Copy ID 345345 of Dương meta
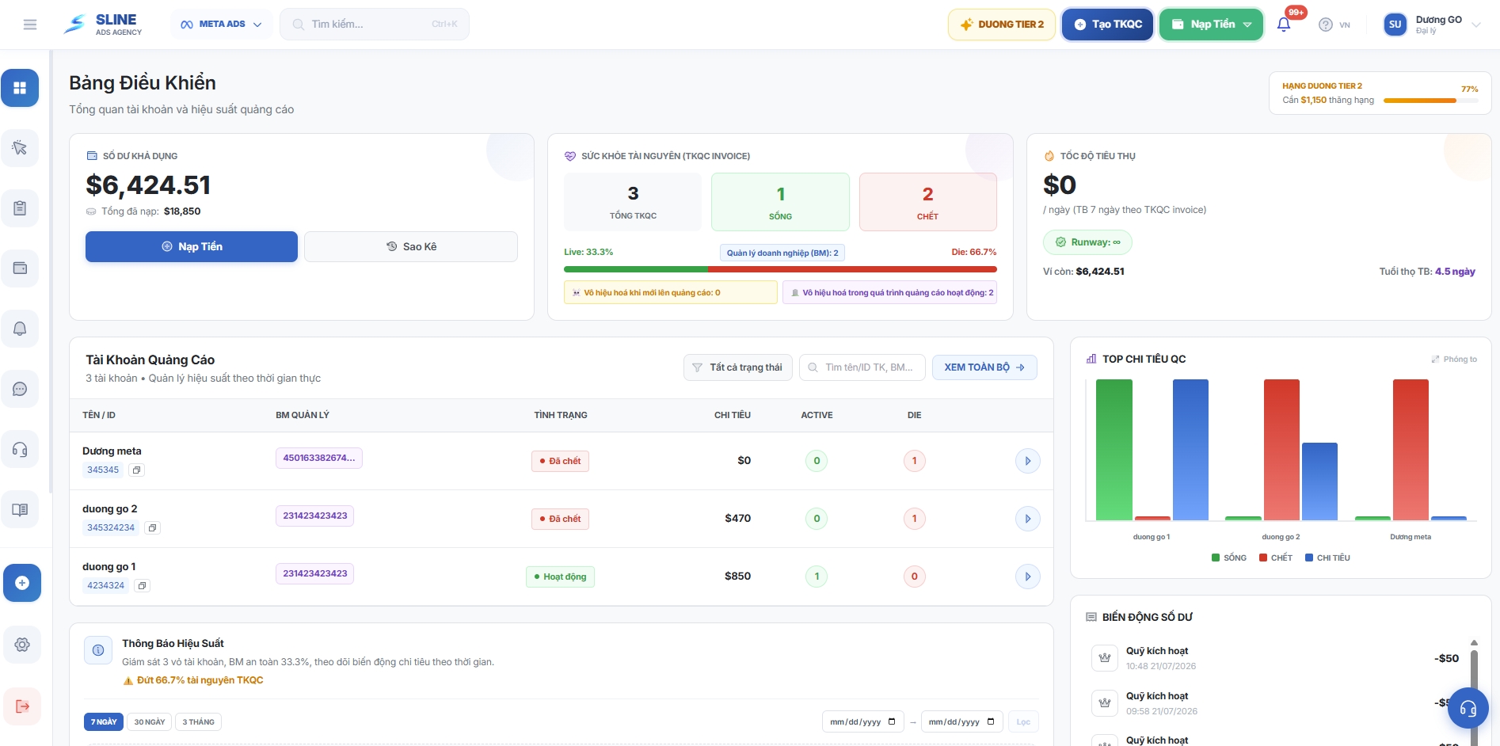This screenshot has height=746, width=1500. (x=136, y=470)
